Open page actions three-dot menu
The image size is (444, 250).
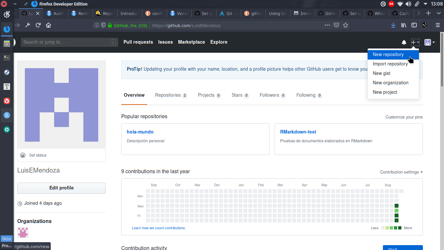(327, 25)
